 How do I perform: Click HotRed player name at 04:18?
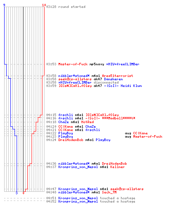pyautogui.click(x=87, y=122)
